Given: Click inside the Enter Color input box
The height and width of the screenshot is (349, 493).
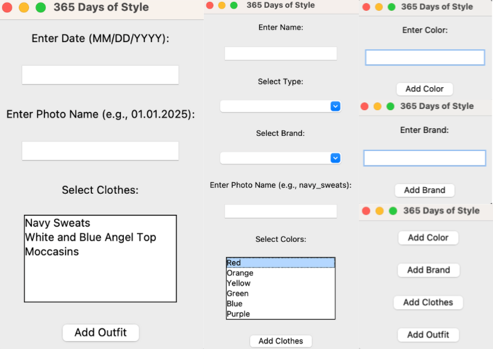Looking at the screenshot, I should tap(424, 57).
